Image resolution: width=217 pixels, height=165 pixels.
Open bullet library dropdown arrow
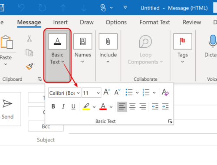(137, 92)
